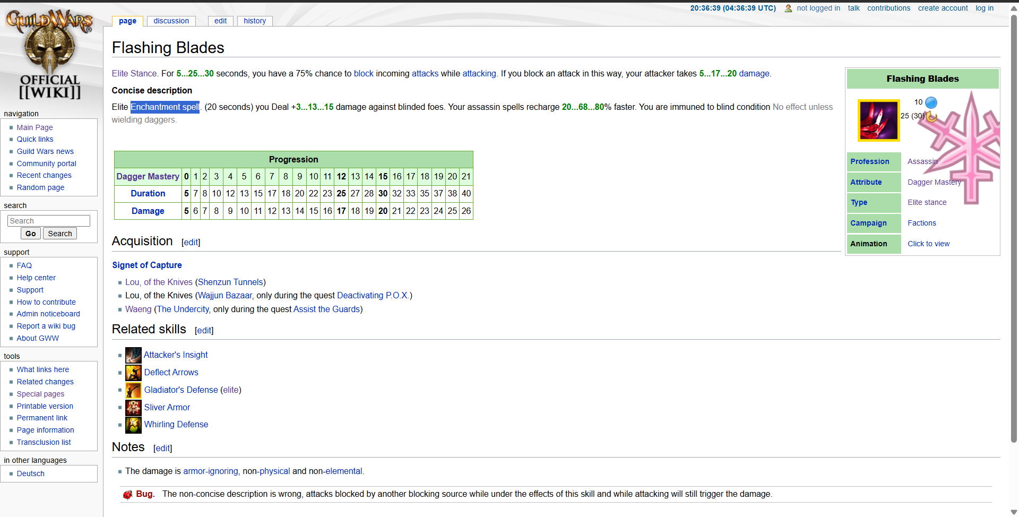Open the history tab
Image resolution: width=1019 pixels, height=517 pixels.
coord(255,21)
